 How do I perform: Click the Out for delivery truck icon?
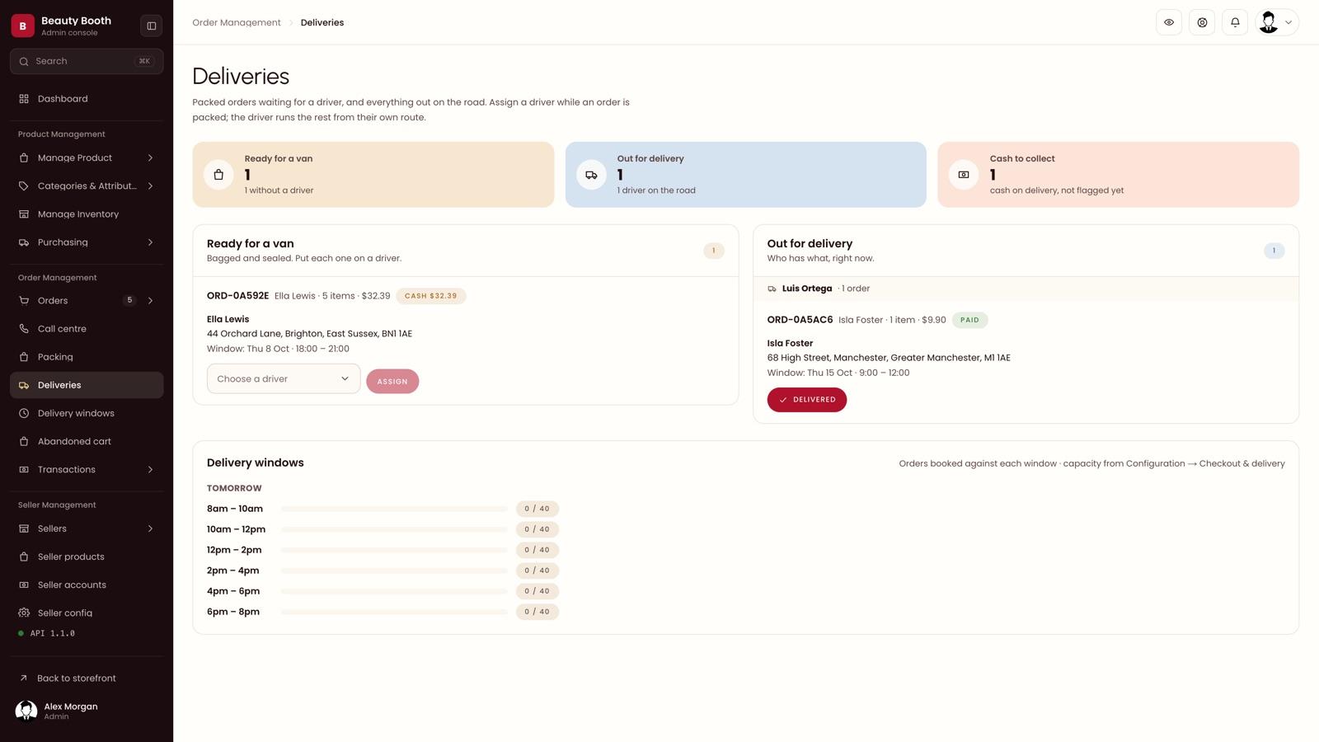591,175
